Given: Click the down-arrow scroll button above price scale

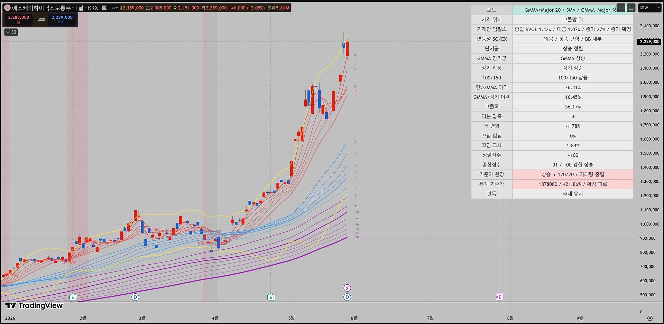Looking at the screenshot, I should [x=621, y=8].
